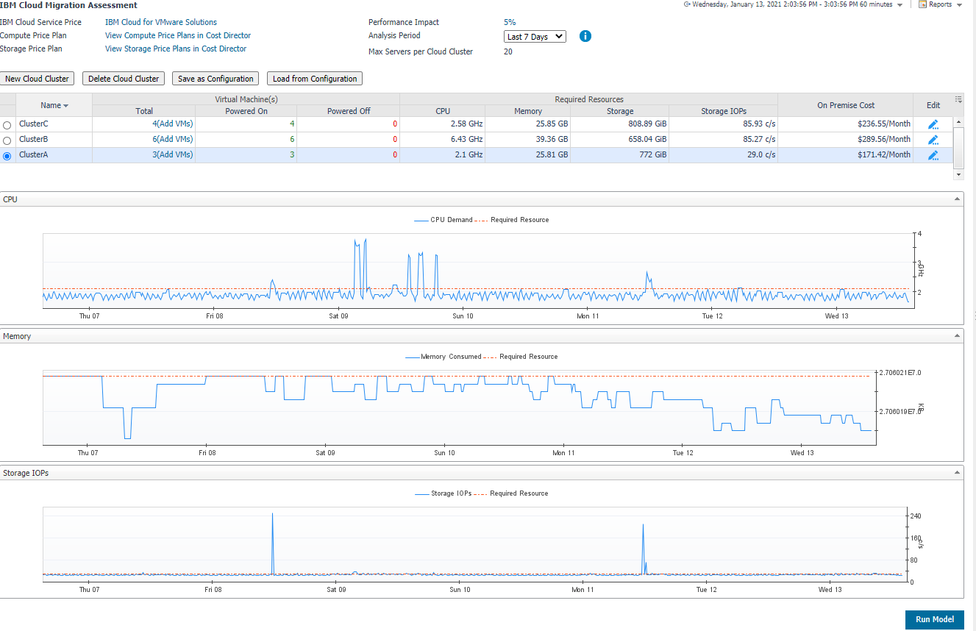
Task: Open View Compute Price Plans in Cost Director
Action: pos(178,35)
